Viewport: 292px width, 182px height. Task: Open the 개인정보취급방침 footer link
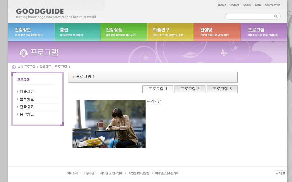(139, 173)
